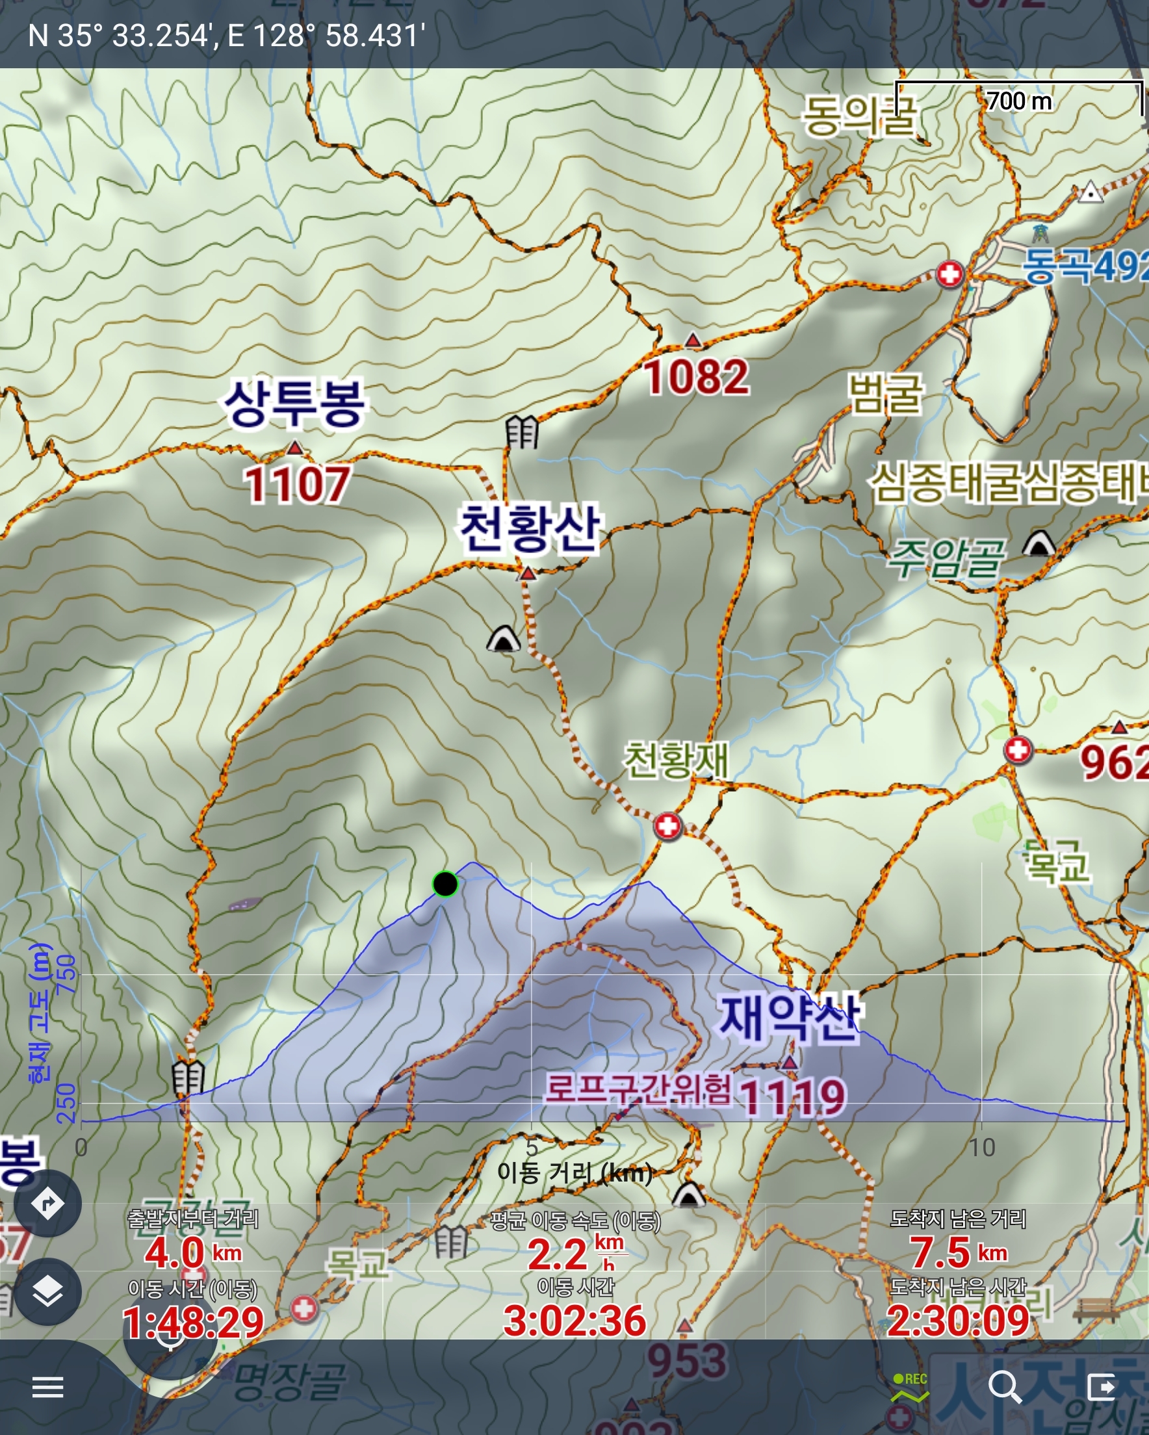Select the 962 peak triangle
Image resolution: width=1149 pixels, height=1435 pixels.
1119,726
